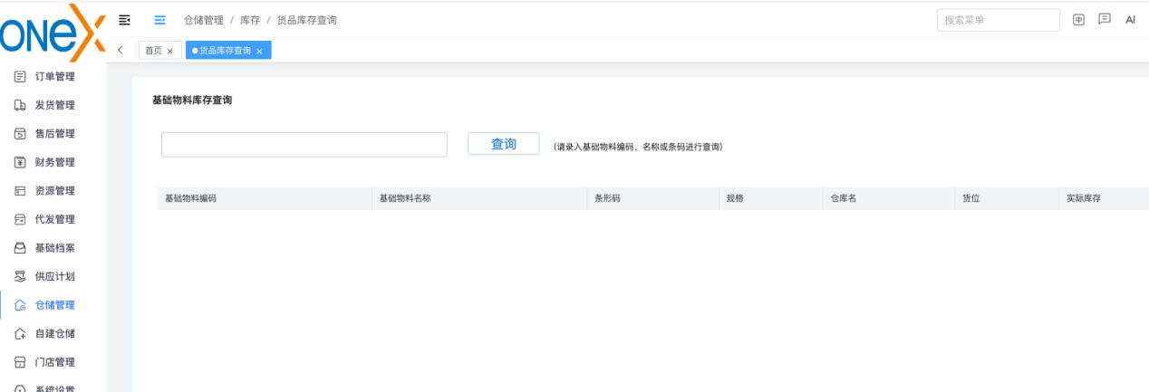
Task: Click the 搜索菜单 search box
Action: 998,20
